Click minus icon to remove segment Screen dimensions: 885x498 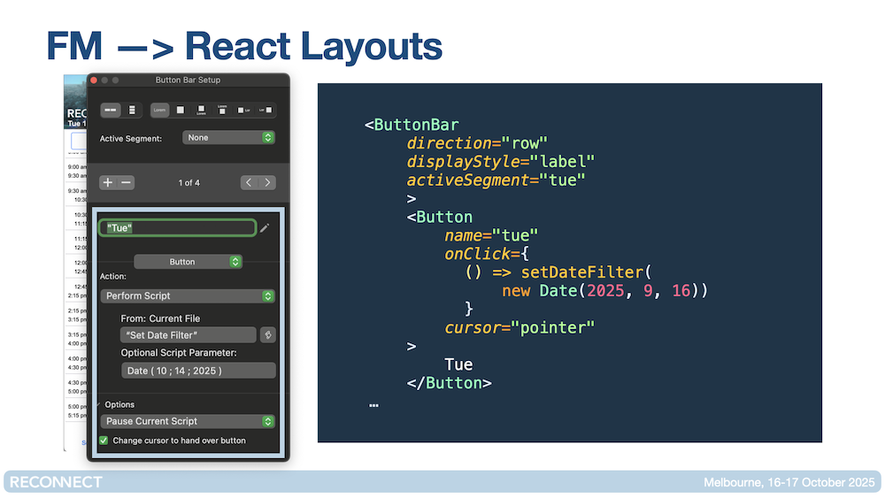(x=127, y=182)
